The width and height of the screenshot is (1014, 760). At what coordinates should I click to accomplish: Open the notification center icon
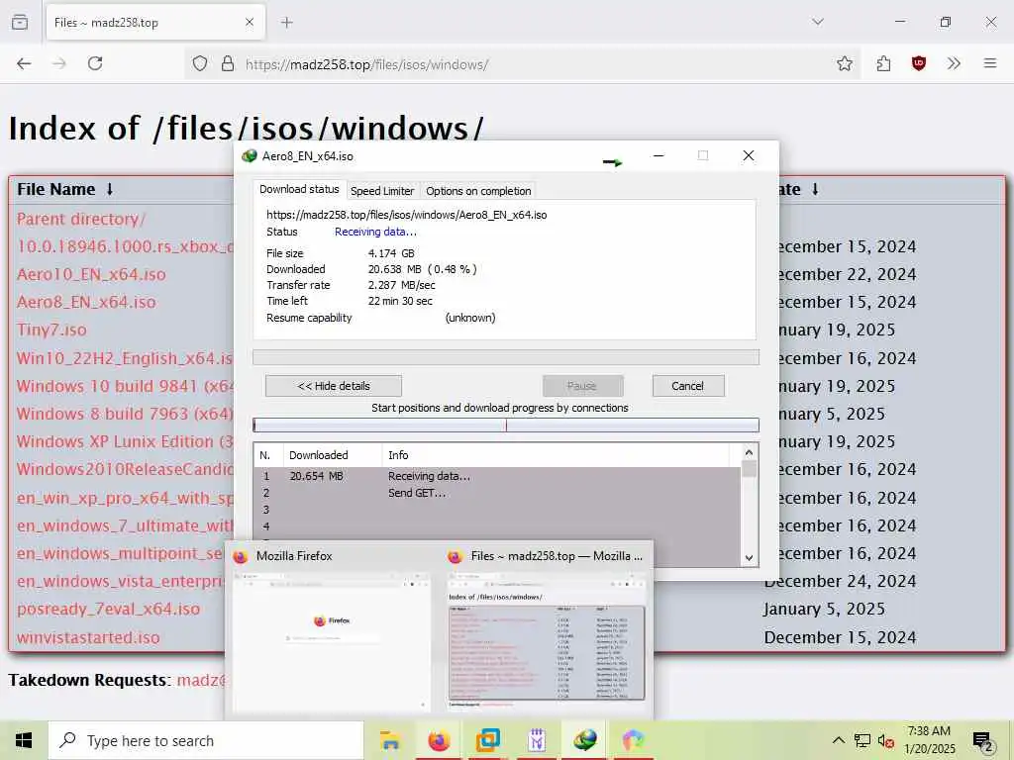pyautogui.click(x=983, y=741)
